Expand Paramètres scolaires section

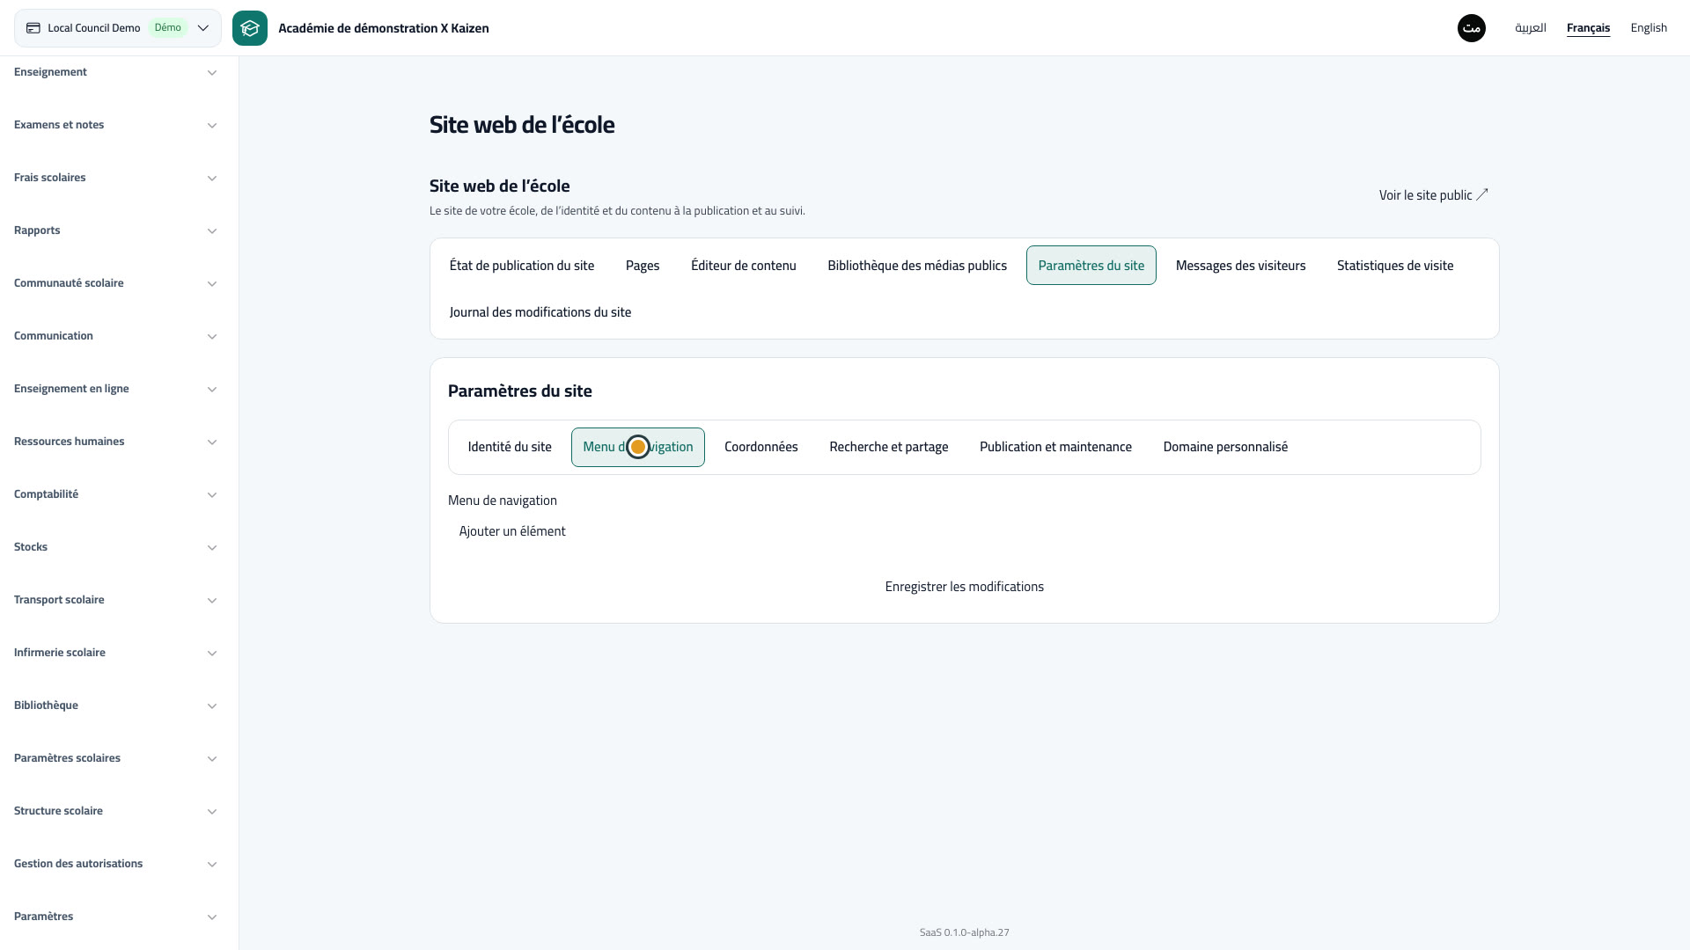(x=115, y=758)
